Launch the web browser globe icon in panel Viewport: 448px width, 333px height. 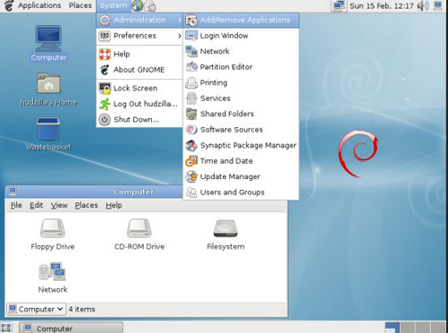point(137,5)
